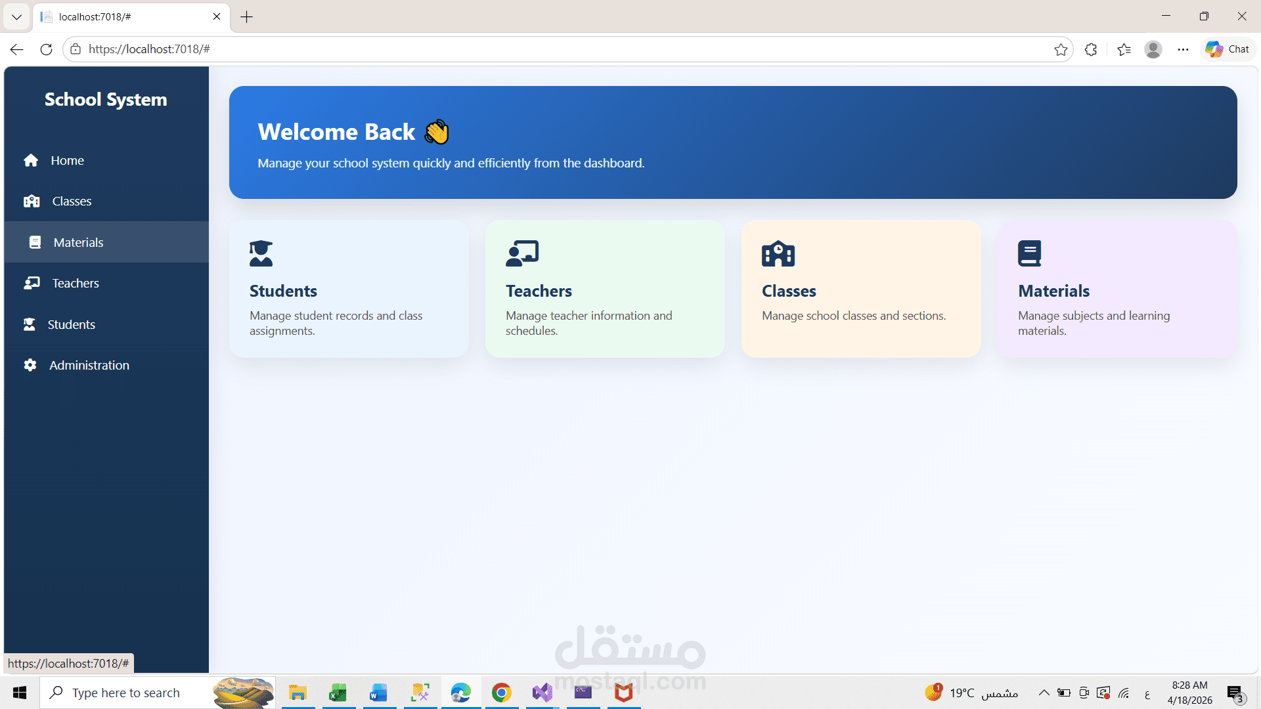Screen dimensions: 1261x709
Task: Open Word from the taskbar
Action: click(379, 693)
